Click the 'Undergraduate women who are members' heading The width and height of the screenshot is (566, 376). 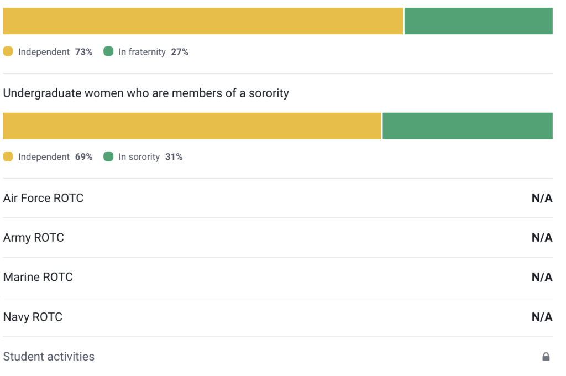[x=146, y=93]
